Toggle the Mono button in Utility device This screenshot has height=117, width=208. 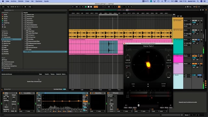[6, 107]
